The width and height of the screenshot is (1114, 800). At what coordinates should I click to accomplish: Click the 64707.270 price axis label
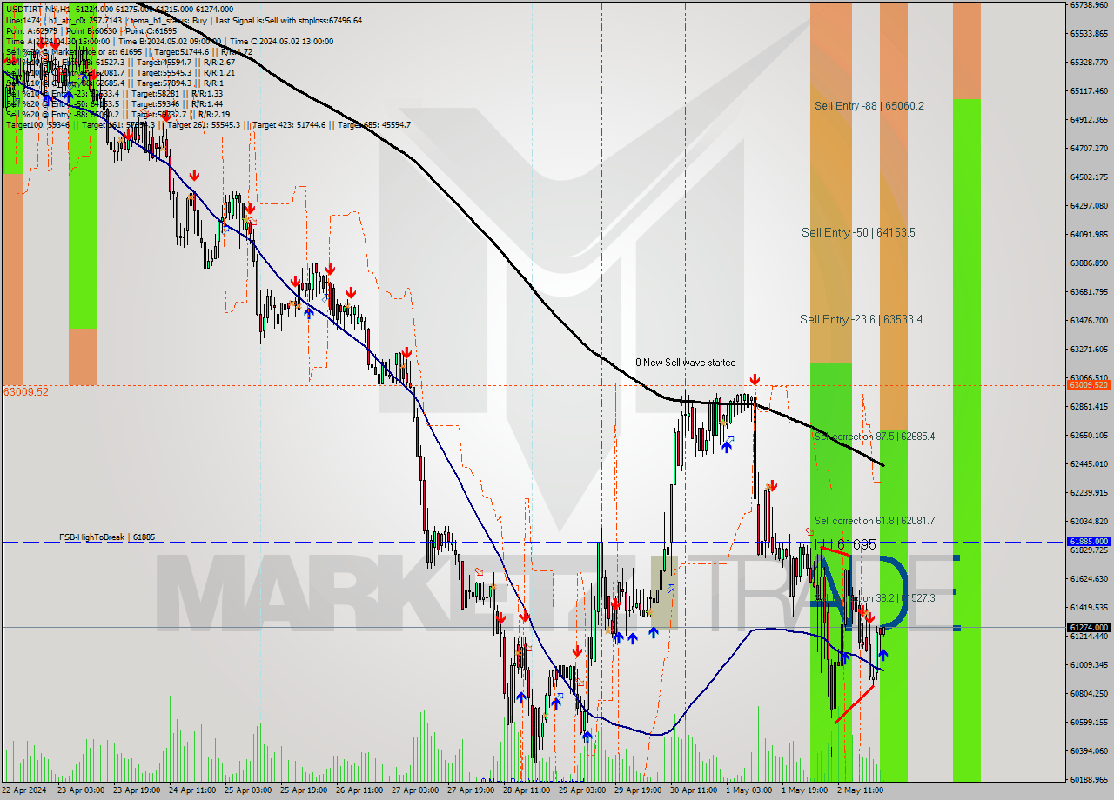pos(1088,148)
